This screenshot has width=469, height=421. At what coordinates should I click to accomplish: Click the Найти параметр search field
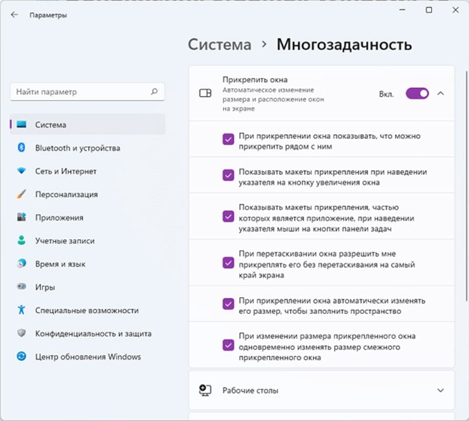(x=87, y=91)
